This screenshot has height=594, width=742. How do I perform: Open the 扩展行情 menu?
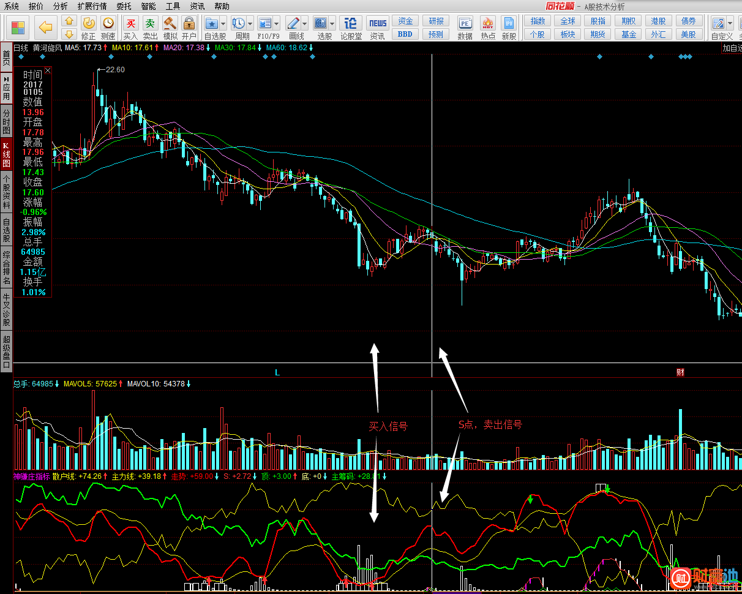(x=92, y=6)
